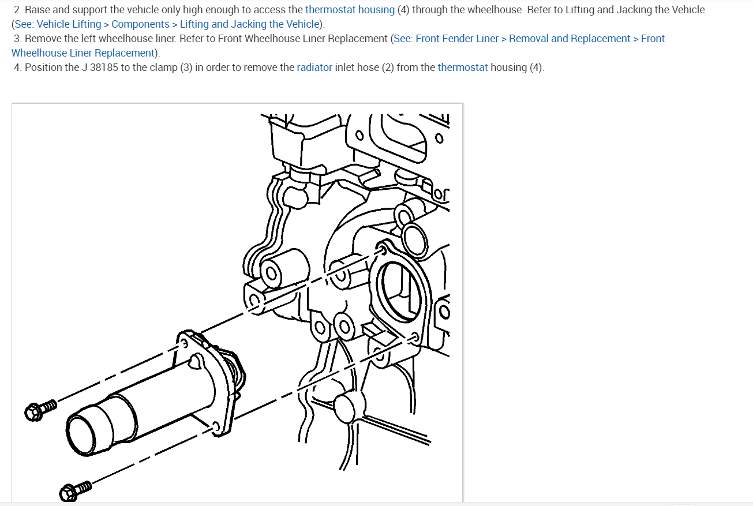Screen dimensions: 753x506
Task: Click the text 'Position the J 38185 to the clamp'
Action: click(x=101, y=68)
